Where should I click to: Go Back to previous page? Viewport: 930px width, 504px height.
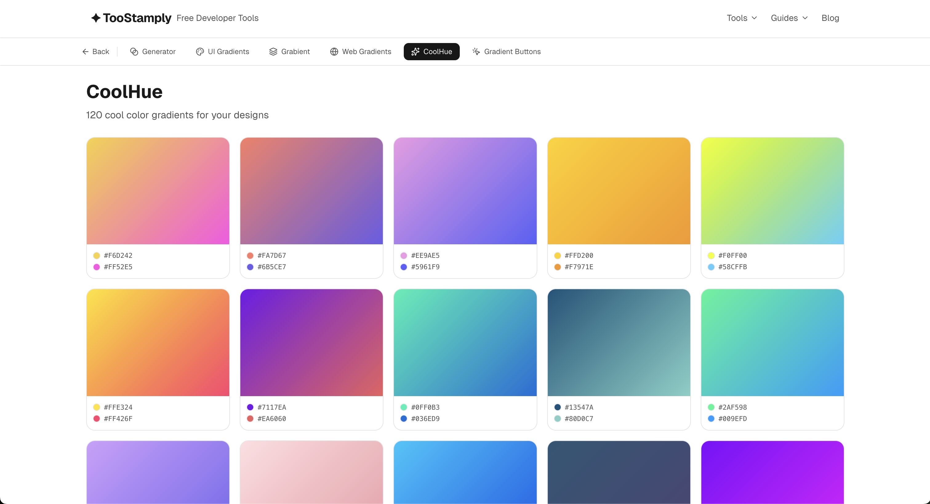click(96, 52)
